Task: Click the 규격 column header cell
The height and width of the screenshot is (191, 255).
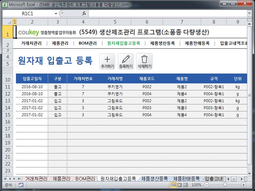Action: coord(214,79)
